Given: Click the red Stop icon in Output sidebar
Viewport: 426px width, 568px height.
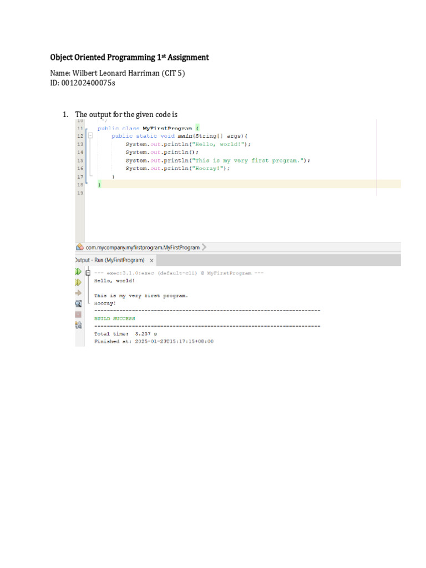Looking at the screenshot, I should [78, 315].
